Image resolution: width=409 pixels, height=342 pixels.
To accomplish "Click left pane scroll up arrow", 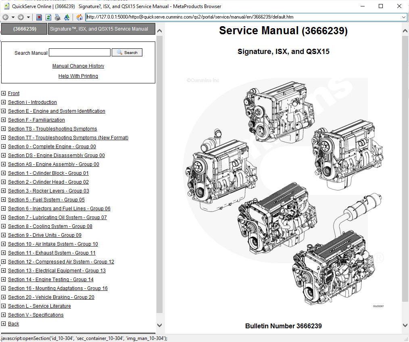I will click(x=160, y=31).
